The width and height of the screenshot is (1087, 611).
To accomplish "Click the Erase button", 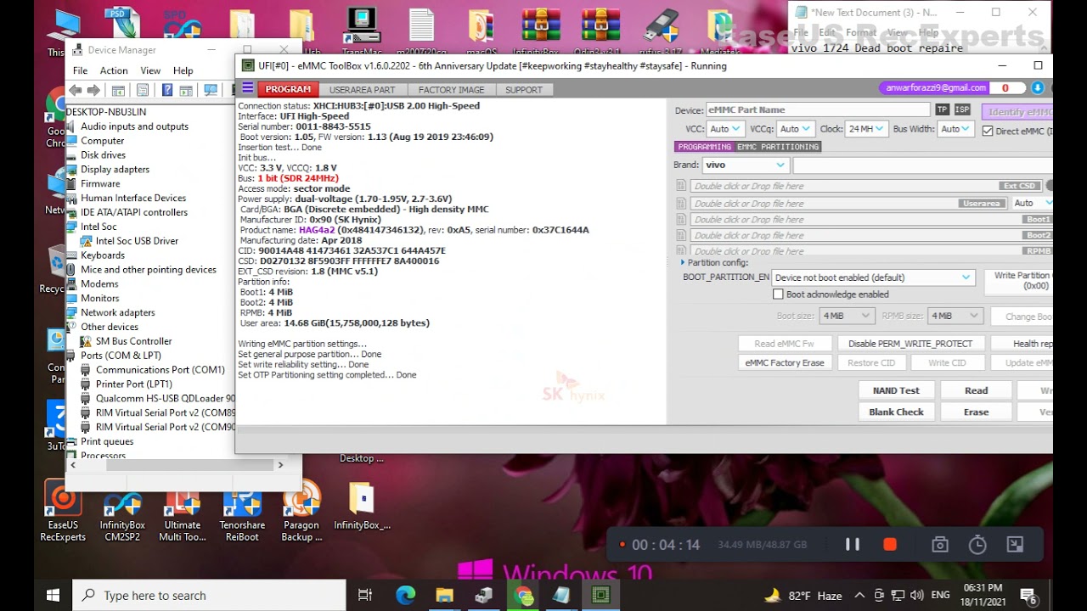I will point(976,412).
